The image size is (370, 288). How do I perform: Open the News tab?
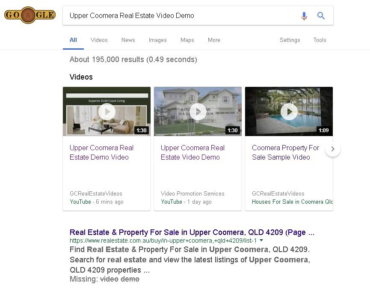(128, 40)
